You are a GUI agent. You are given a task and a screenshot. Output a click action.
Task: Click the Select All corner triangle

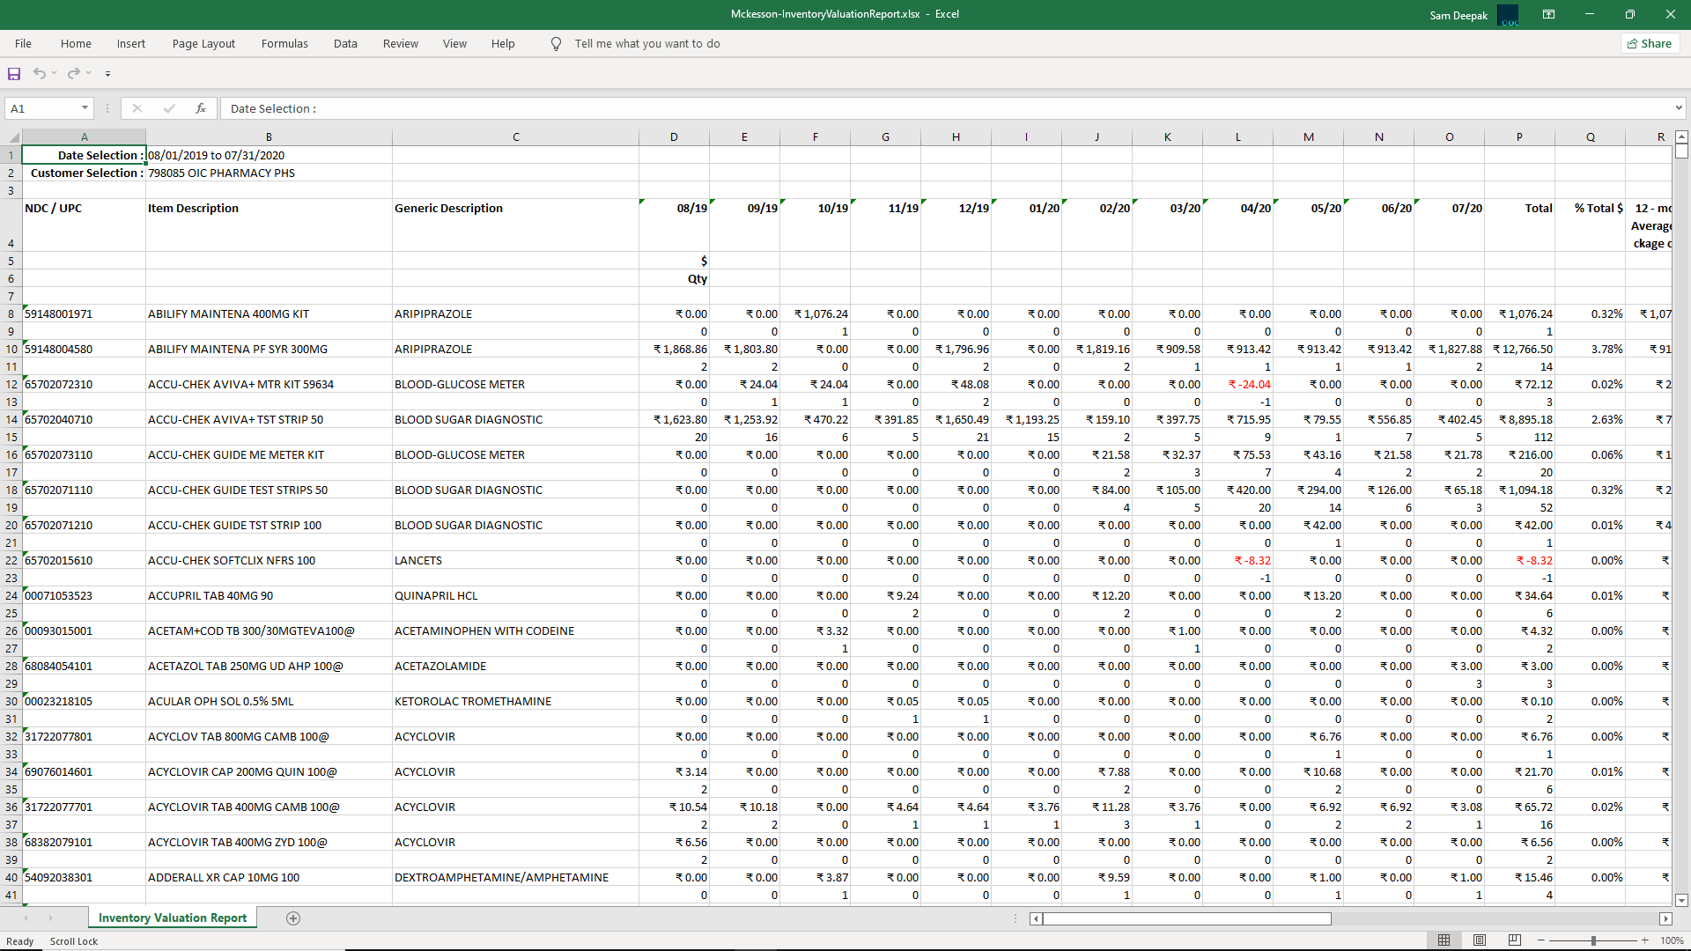click(x=11, y=137)
